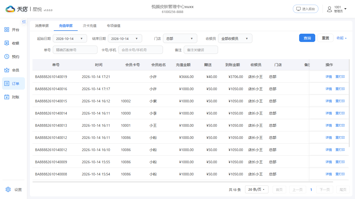355x199 pixels.
Task: Collapse the sidebar with the fold icon
Action: 24,22
